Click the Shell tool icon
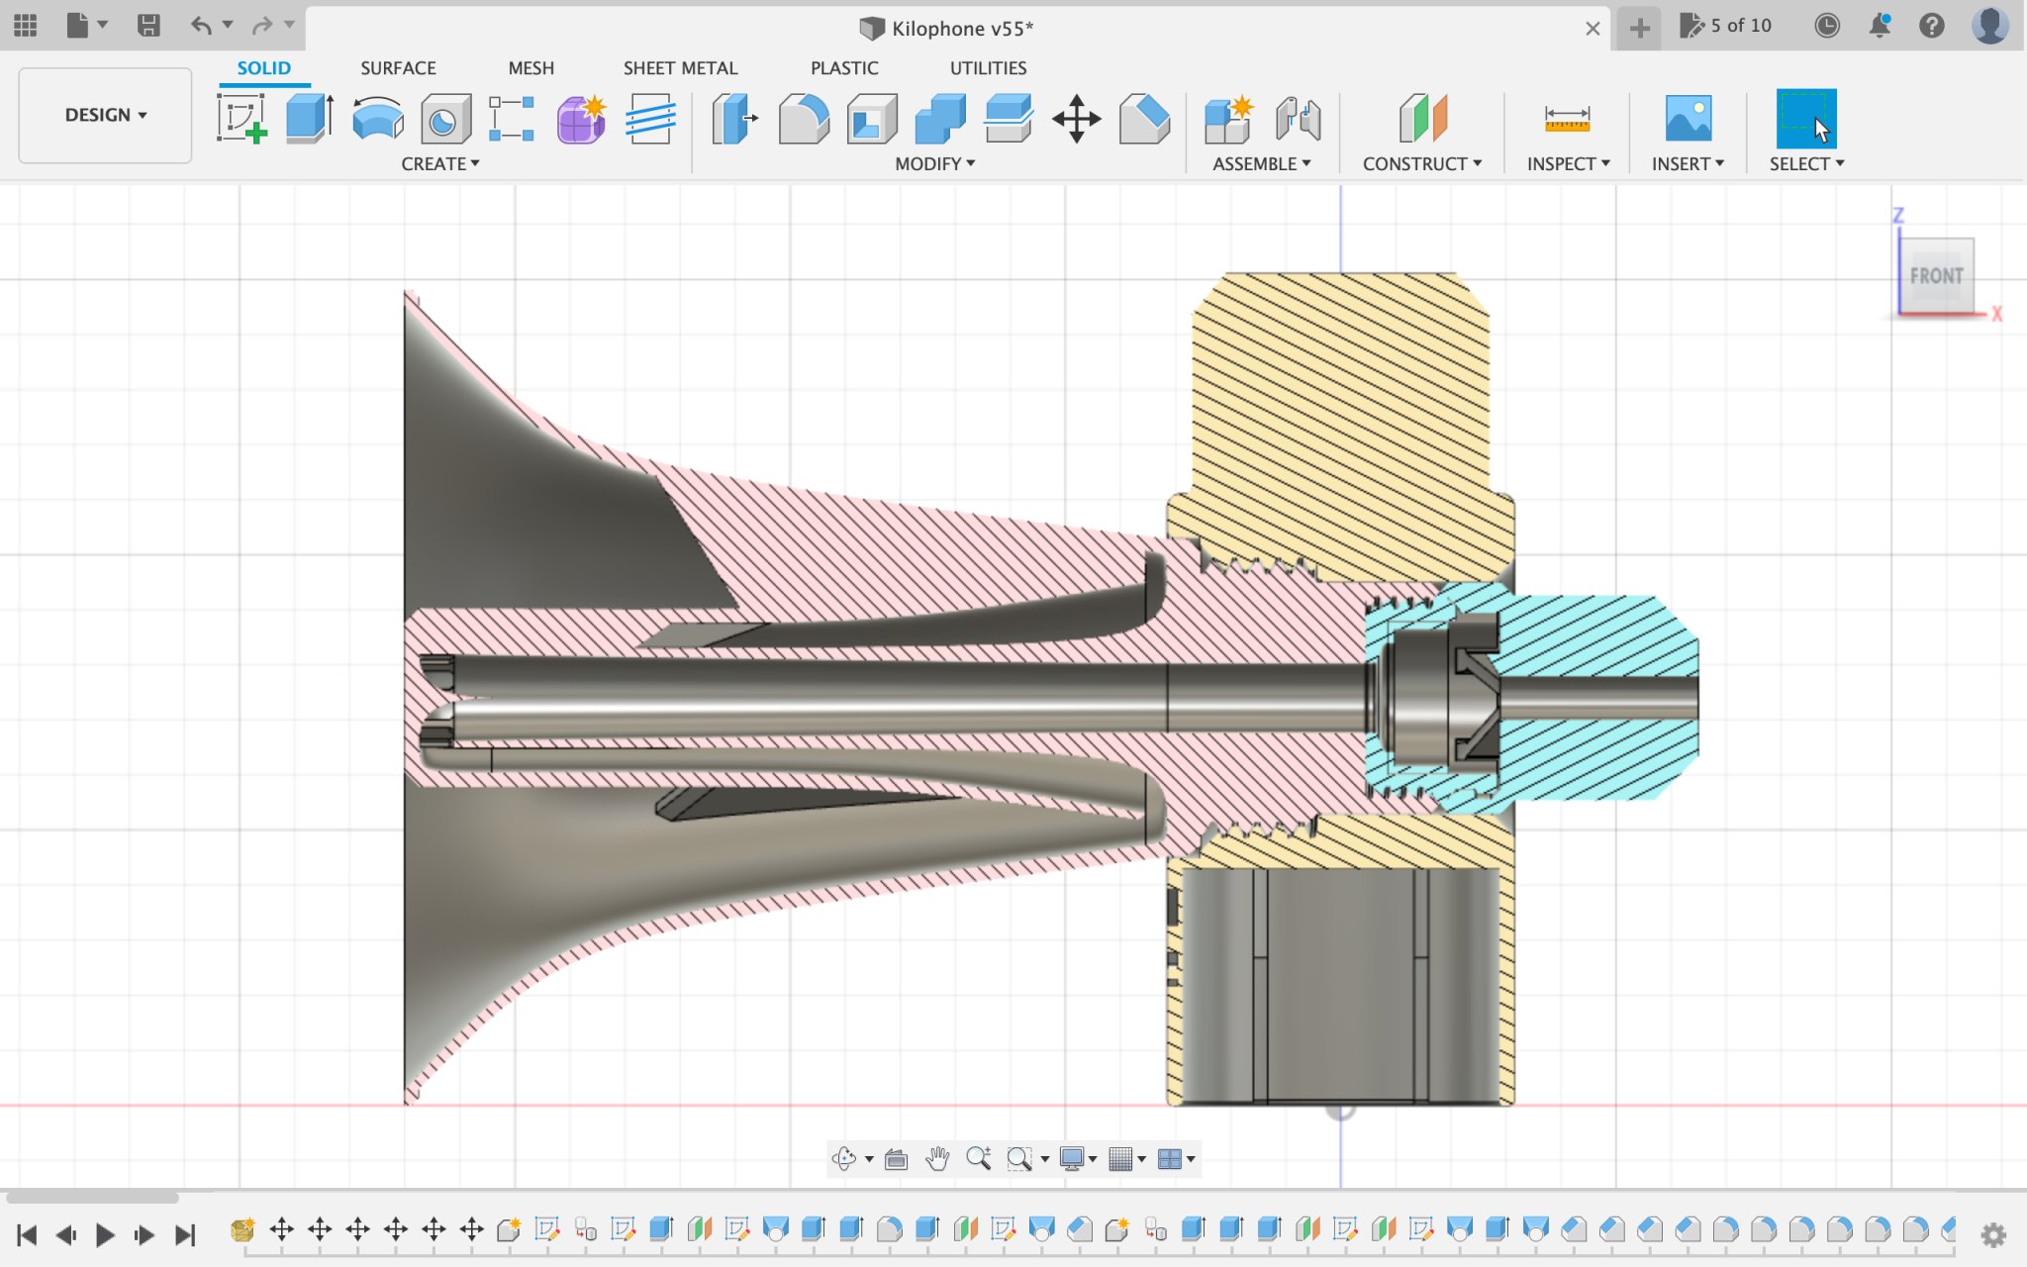This screenshot has width=2027, height=1267. 872,119
